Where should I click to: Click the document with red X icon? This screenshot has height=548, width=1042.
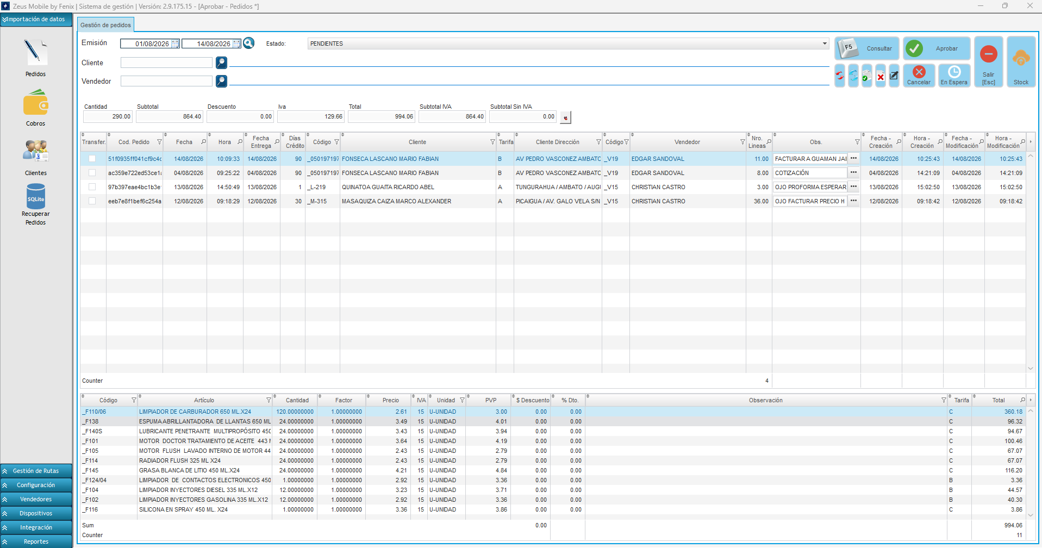(881, 76)
